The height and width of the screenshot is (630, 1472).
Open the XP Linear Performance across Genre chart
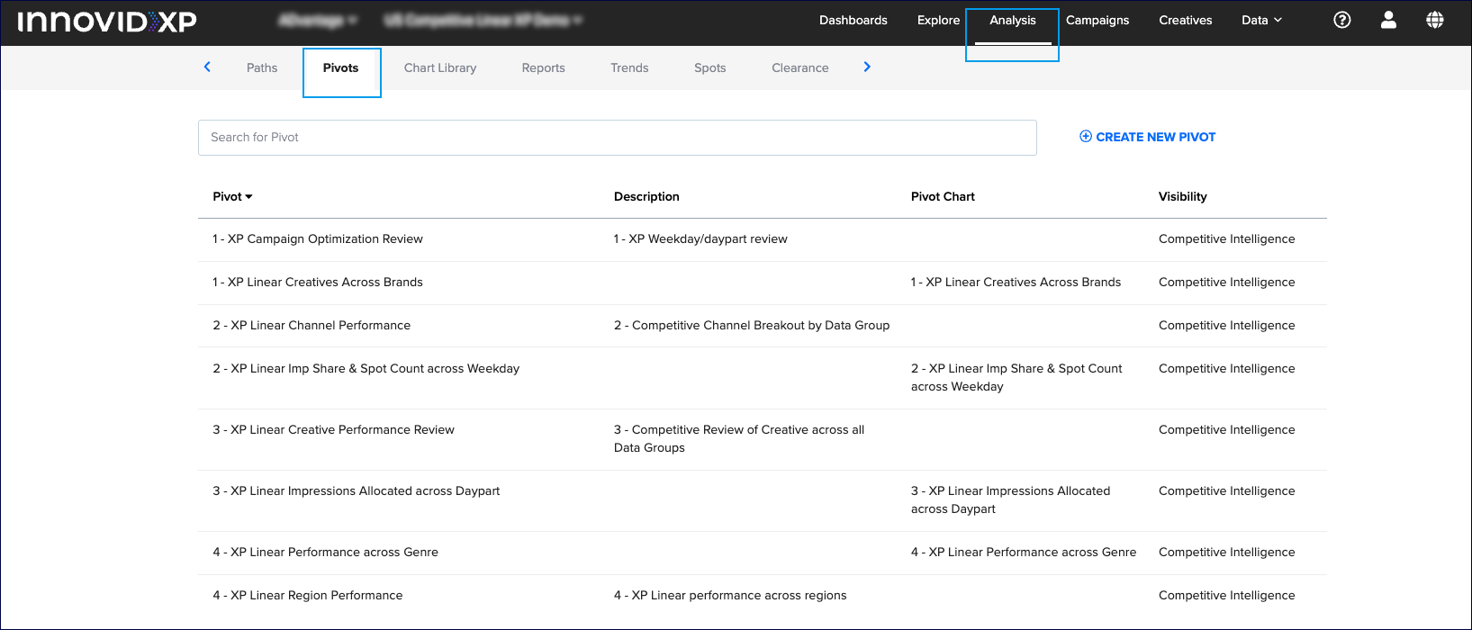point(1024,552)
